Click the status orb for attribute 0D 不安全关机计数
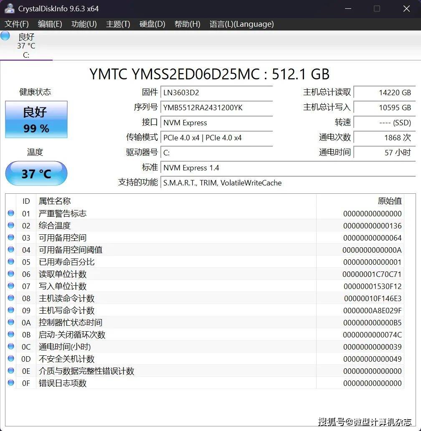The height and width of the screenshot is (431, 421). [x=11, y=358]
